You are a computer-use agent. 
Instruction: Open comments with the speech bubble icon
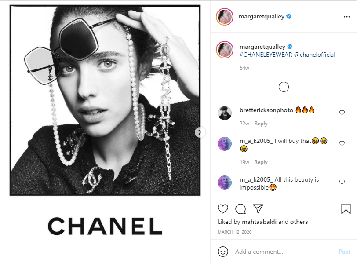pos(240,209)
